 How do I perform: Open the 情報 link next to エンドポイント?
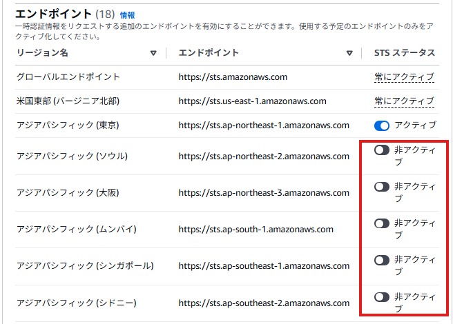click(x=127, y=15)
